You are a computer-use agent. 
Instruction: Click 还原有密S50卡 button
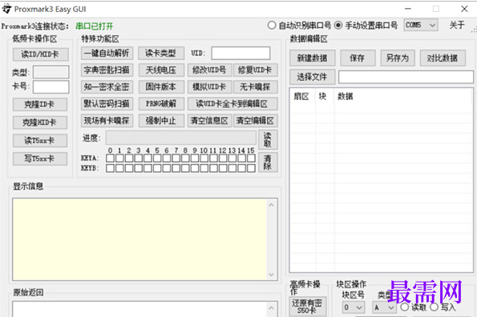click(307, 307)
